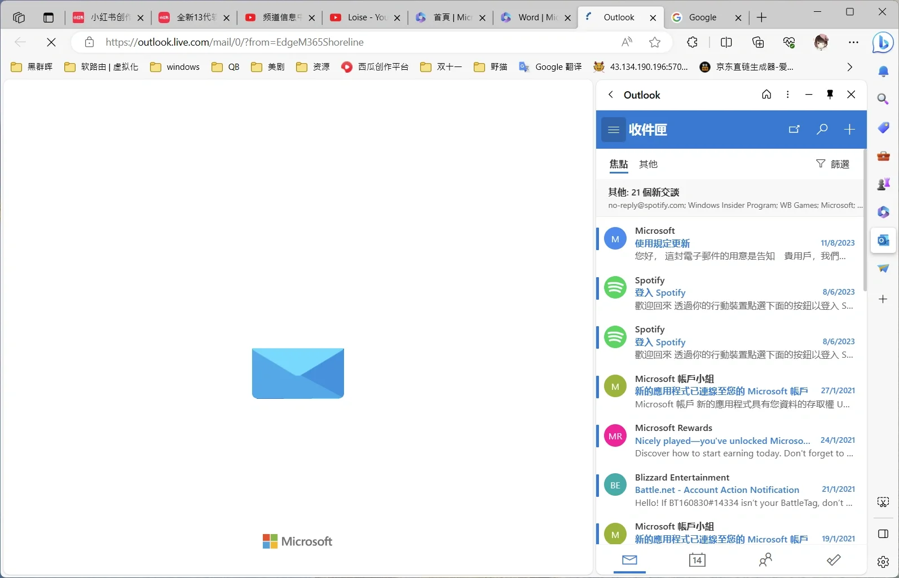Click the address bar URL
This screenshot has width=899, height=578.
click(235, 42)
